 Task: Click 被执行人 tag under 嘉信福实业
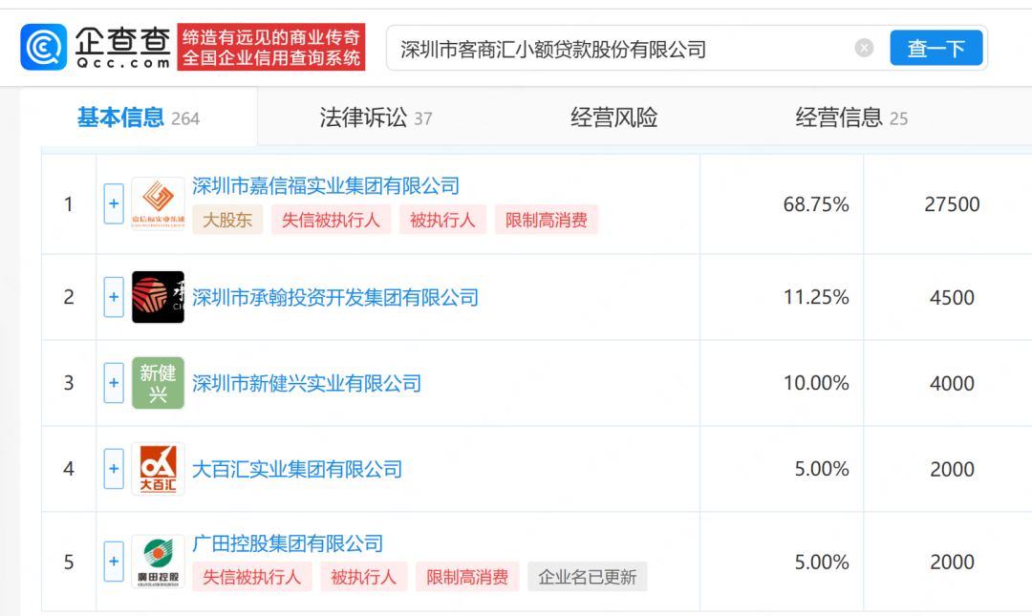[x=443, y=220]
